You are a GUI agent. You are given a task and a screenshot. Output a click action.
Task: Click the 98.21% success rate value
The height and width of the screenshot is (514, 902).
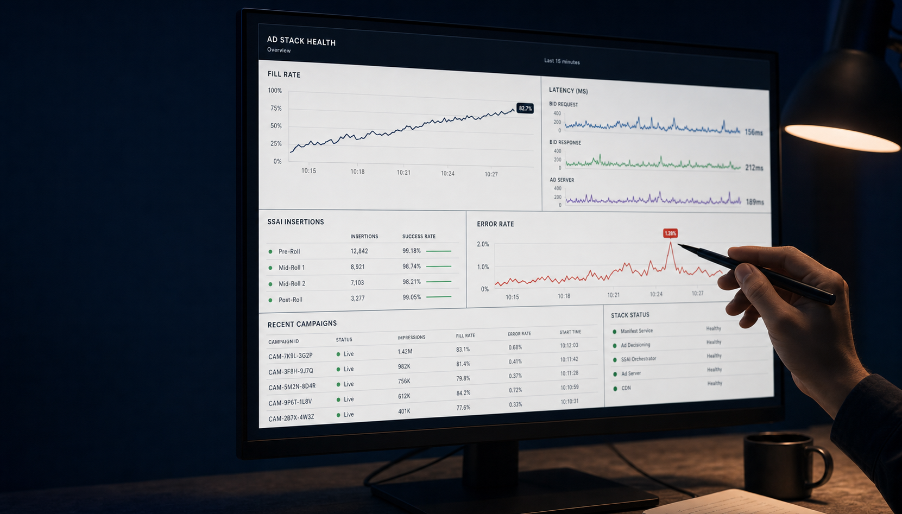point(412,282)
